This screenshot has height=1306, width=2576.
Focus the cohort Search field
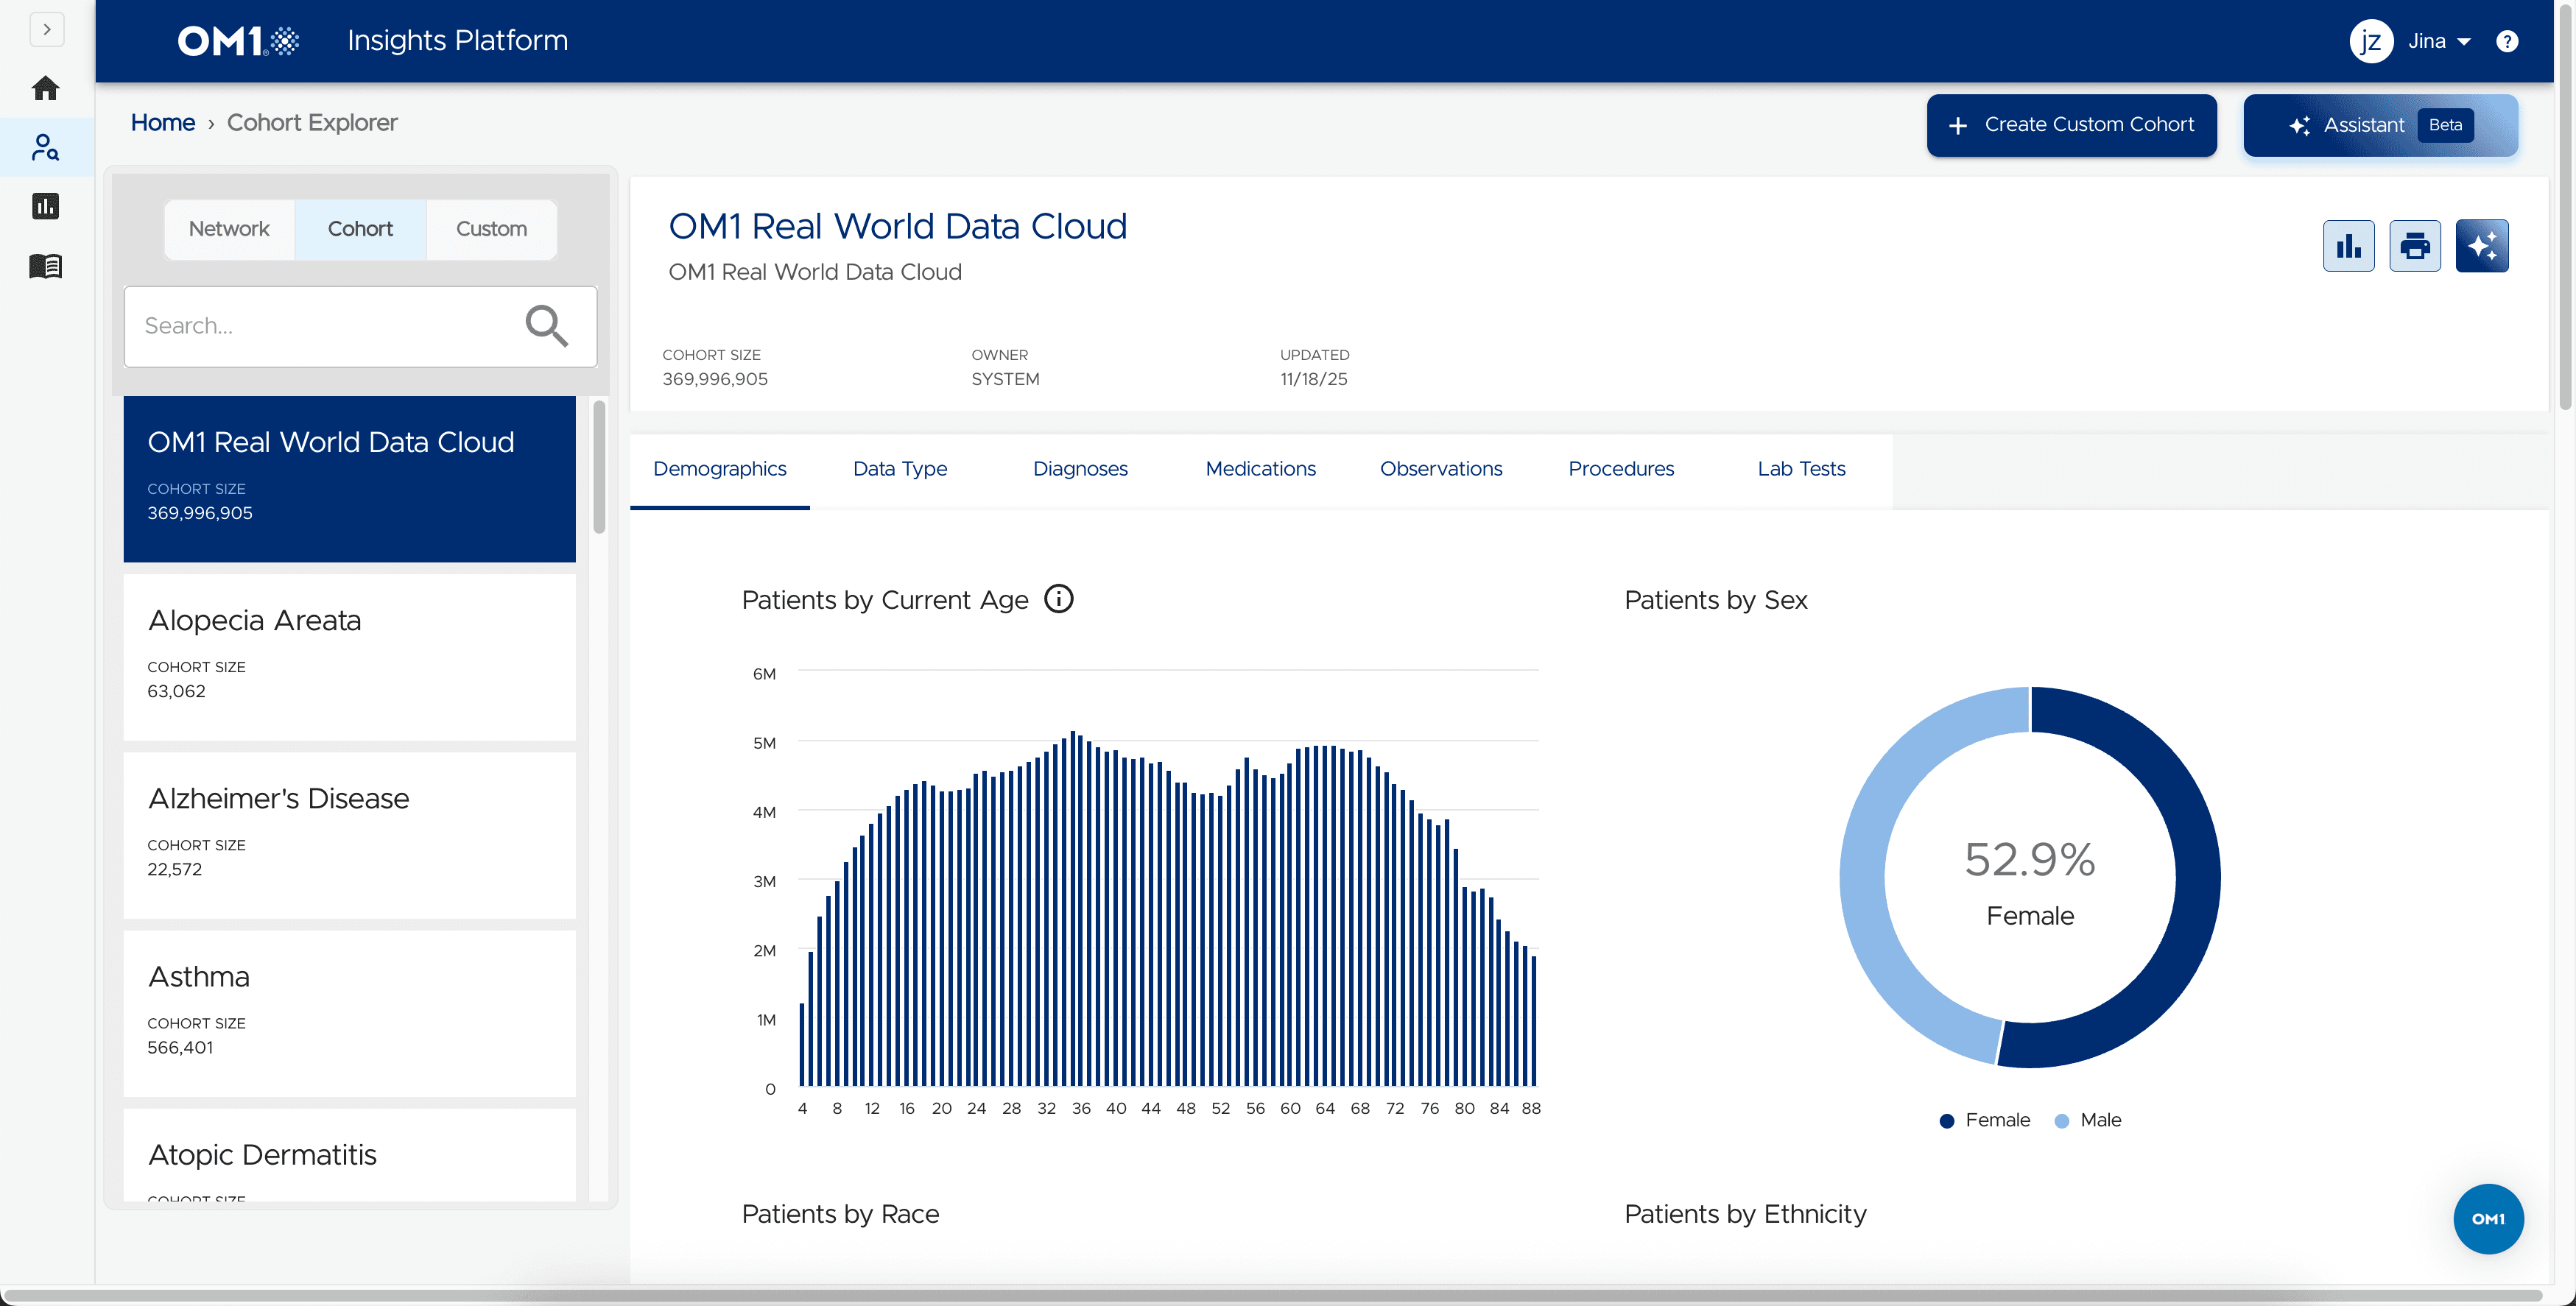[360, 326]
